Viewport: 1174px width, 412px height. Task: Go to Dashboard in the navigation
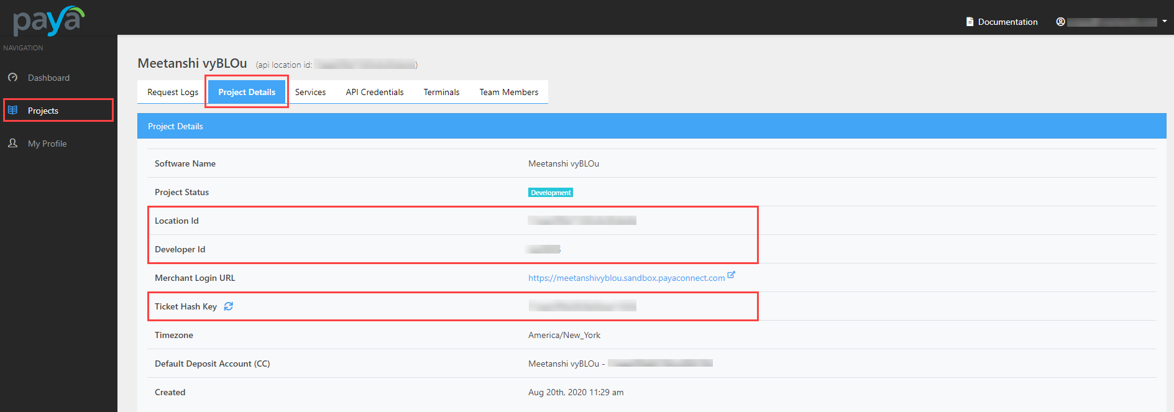(x=48, y=78)
